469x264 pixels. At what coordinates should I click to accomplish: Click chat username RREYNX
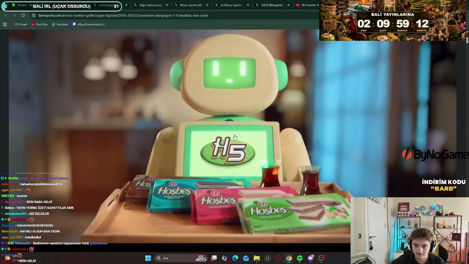coord(8,196)
